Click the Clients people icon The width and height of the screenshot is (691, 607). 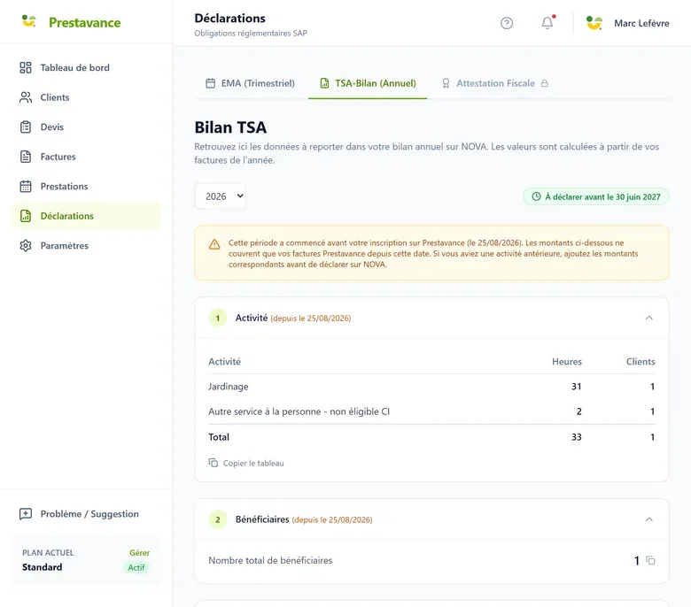(x=26, y=97)
